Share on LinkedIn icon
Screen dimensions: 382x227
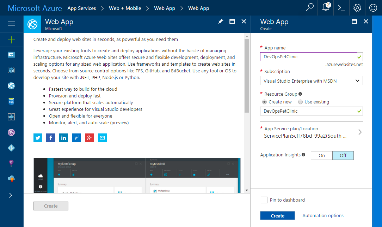[x=63, y=138]
